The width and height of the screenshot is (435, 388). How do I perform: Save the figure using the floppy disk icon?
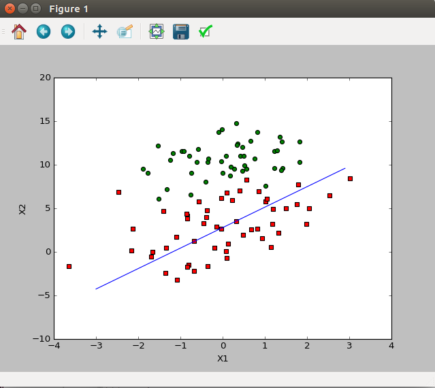tap(180, 31)
